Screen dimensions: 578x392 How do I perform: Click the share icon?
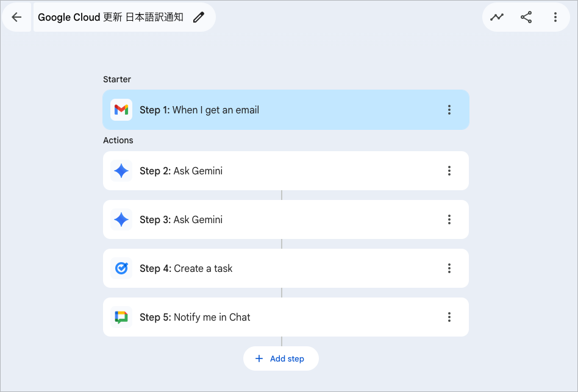tap(526, 17)
